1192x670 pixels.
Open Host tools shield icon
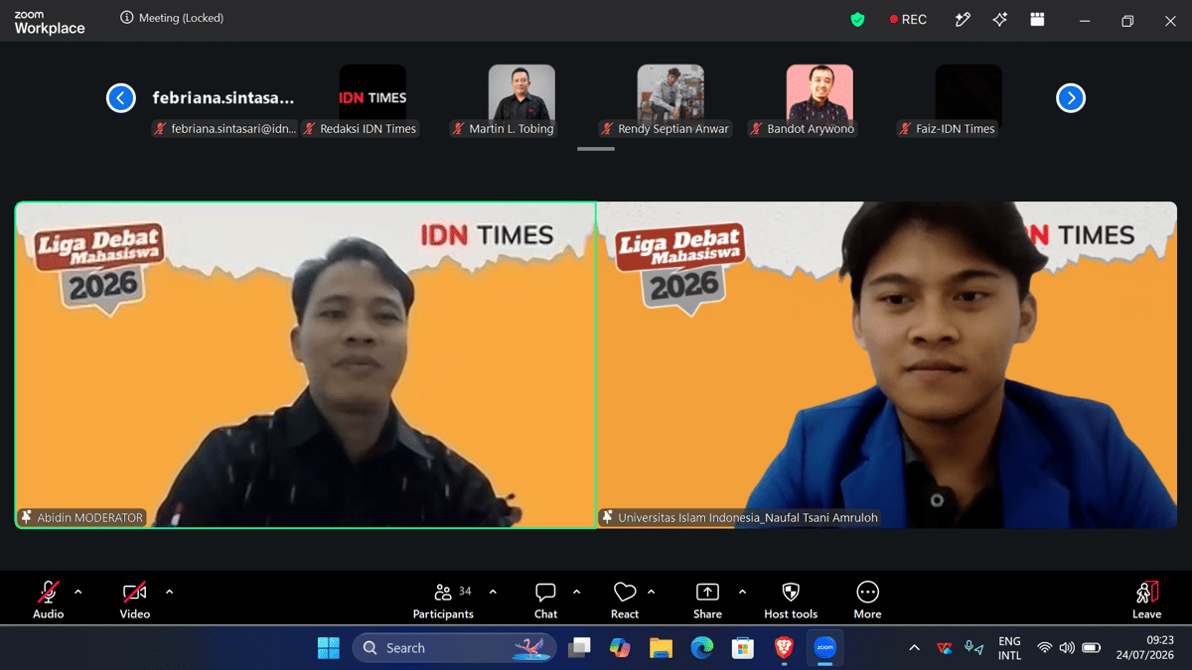pos(791,592)
